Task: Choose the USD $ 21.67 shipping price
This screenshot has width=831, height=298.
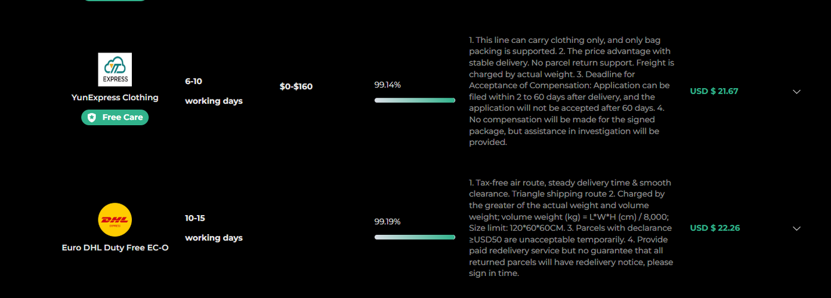Action: point(714,91)
